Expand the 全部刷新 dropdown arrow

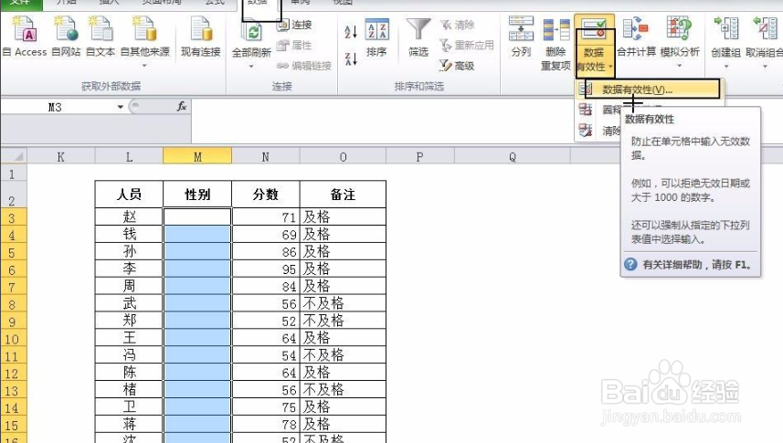click(251, 66)
